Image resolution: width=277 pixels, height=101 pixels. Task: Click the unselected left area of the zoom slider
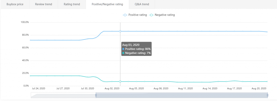point(63,95)
